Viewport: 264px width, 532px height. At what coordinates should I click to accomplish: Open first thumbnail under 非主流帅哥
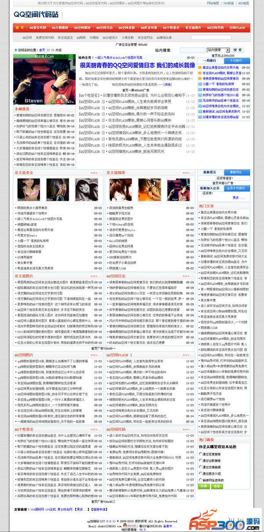tap(120, 189)
